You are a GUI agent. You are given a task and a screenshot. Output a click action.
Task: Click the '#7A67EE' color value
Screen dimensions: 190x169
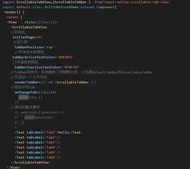click(72, 67)
